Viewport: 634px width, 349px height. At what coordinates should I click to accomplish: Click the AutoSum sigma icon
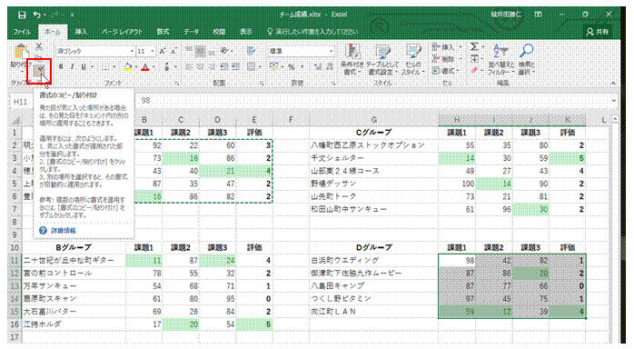point(474,47)
